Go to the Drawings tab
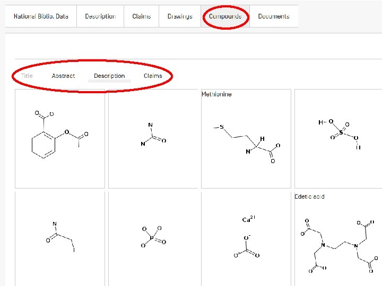Viewport: 382px width, 286px height. tap(180, 16)
